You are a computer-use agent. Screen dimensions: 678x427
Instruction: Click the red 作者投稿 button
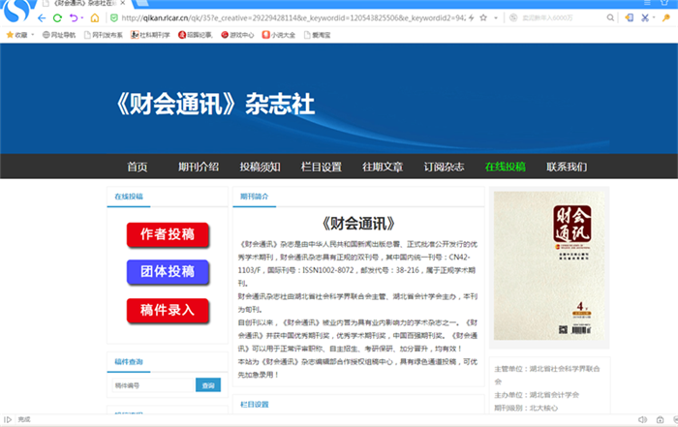[168, 234]
